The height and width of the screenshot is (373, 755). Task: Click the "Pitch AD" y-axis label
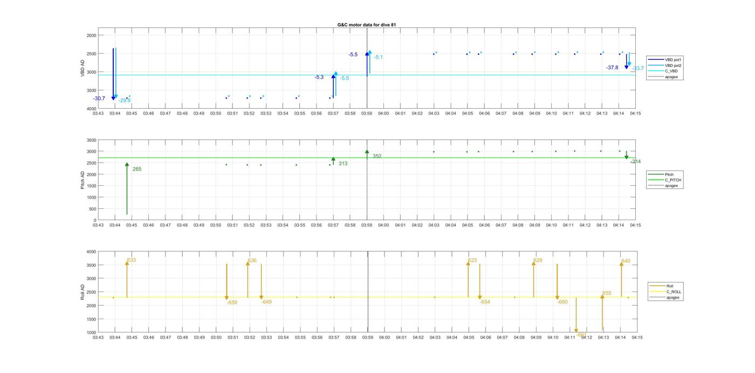tap(83, 180)
